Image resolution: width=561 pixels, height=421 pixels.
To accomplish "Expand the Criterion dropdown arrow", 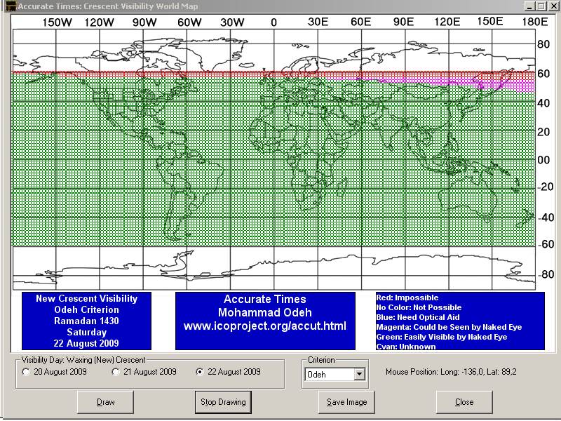I will 360,375.
